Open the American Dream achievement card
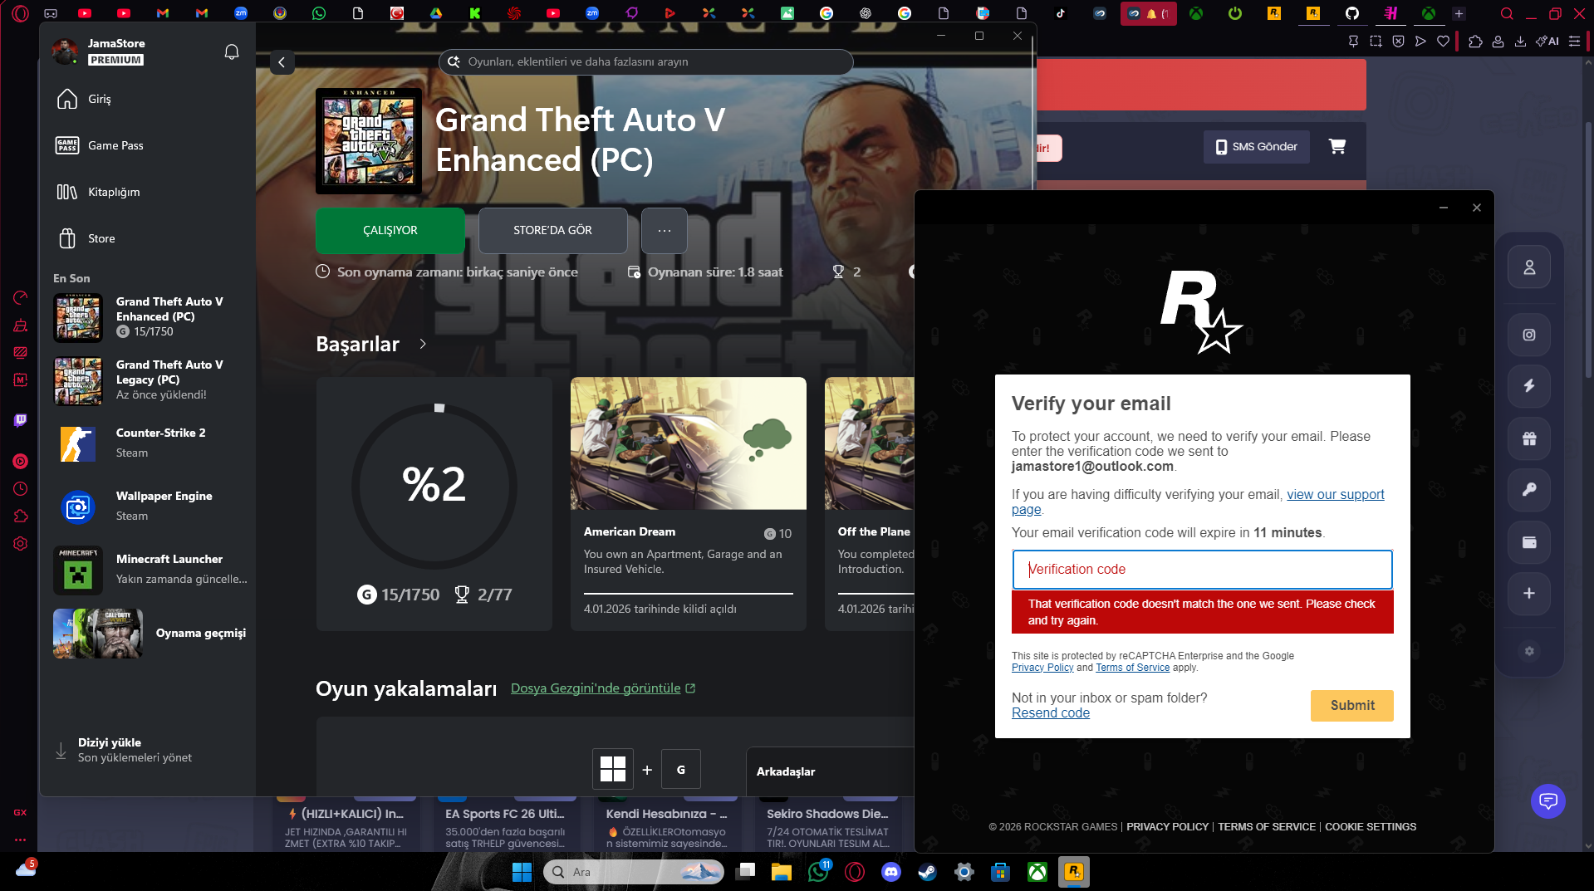Viewport: 1594px width, 891px height. point(688,503)
